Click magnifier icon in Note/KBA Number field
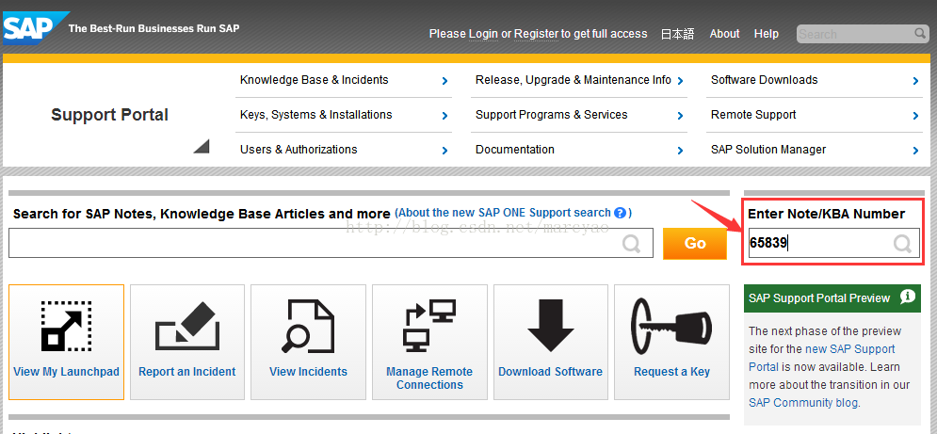 click(x=902, y=243)
